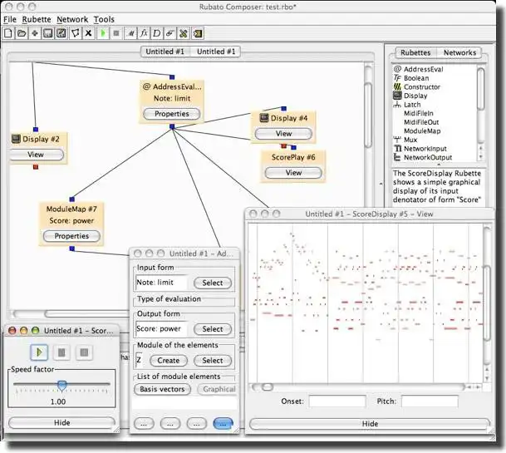Hide the ScorePlay control window
Viewport: 506px width, 453px height.
(x=61, y=422)
